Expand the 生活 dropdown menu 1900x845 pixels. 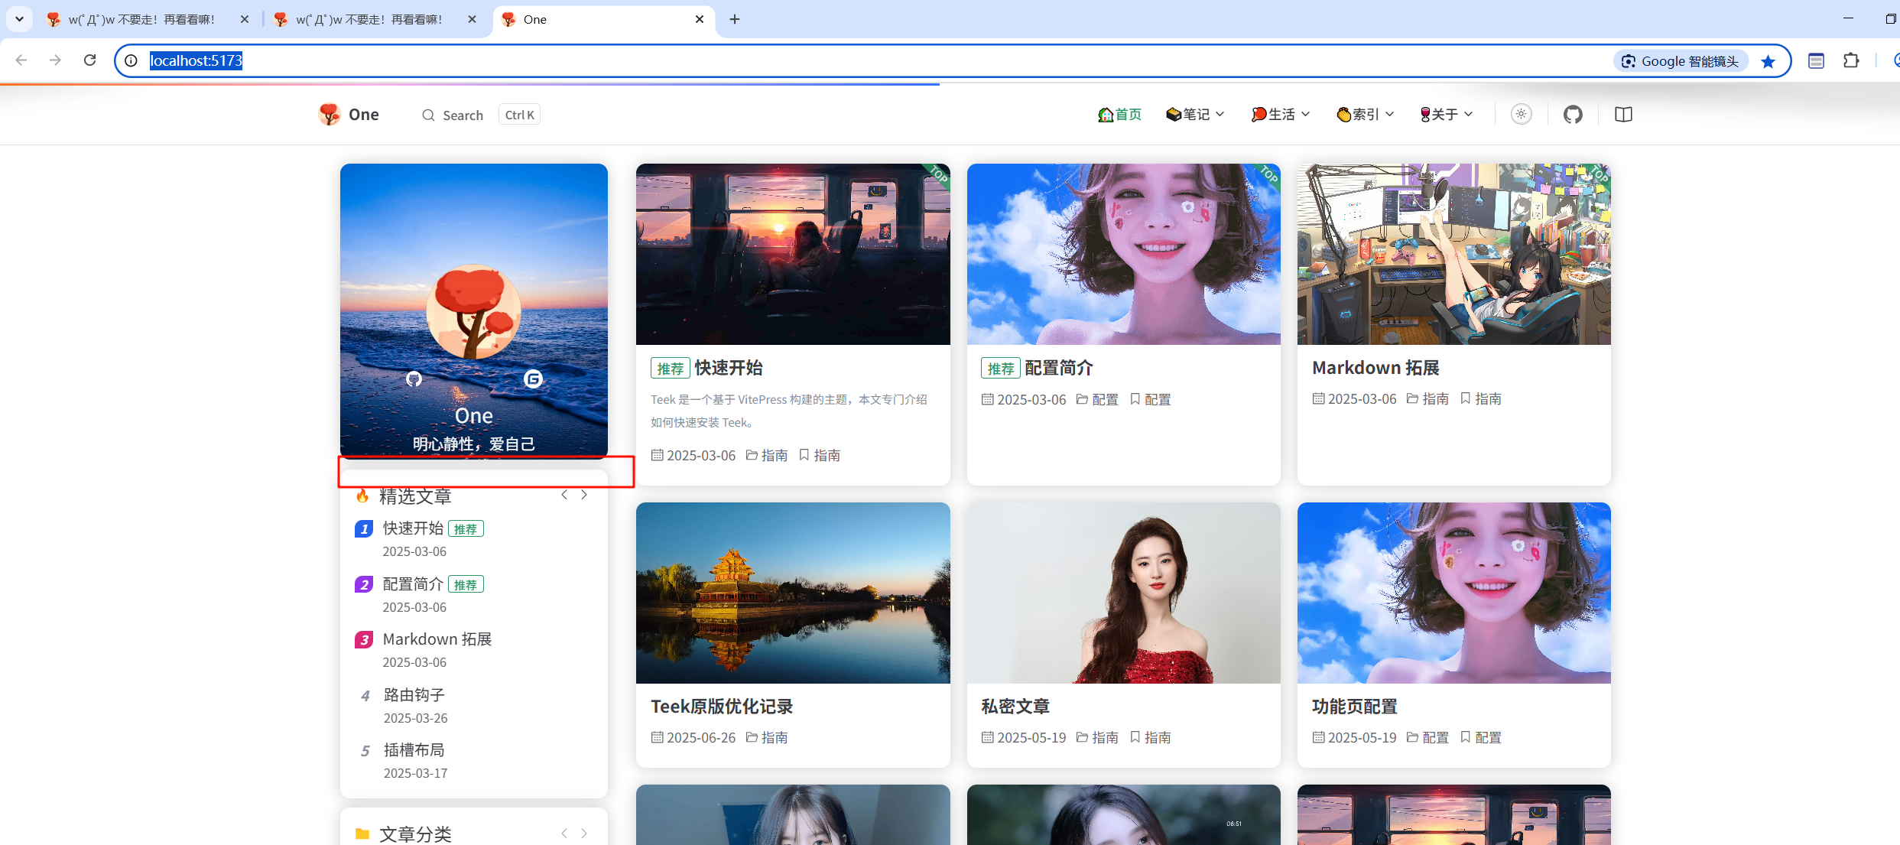pyautogui.click(x=1281, y=114)
